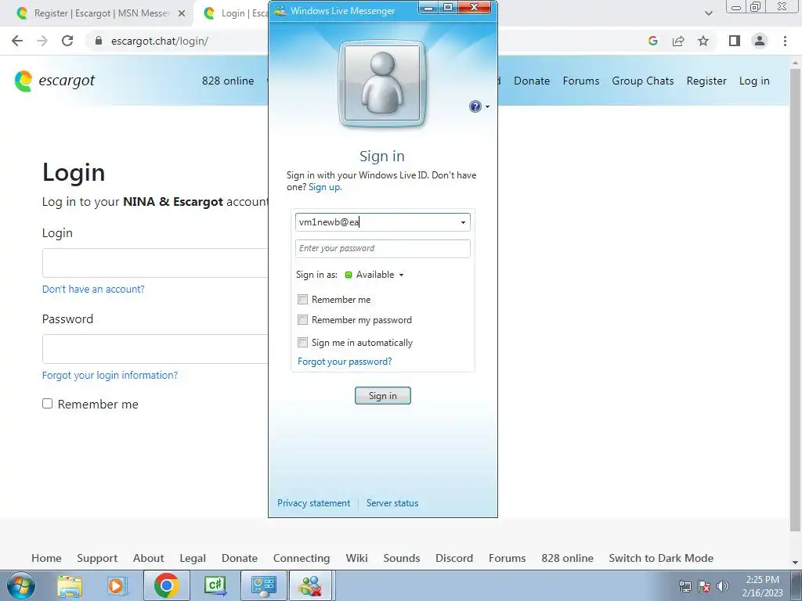Expand the Chrome tab search chevron
The width and height of the screenshot is (802, 601).
click(708, 13)
